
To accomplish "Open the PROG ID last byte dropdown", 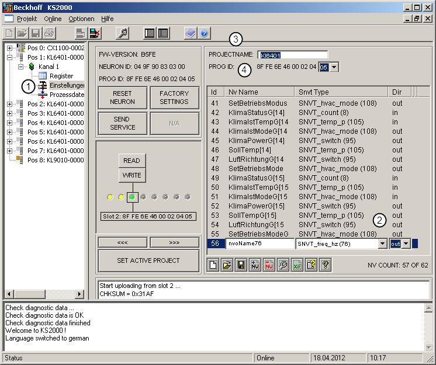I will 334,67.
